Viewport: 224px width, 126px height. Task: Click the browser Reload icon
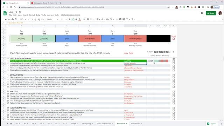(x=11, y=7)
